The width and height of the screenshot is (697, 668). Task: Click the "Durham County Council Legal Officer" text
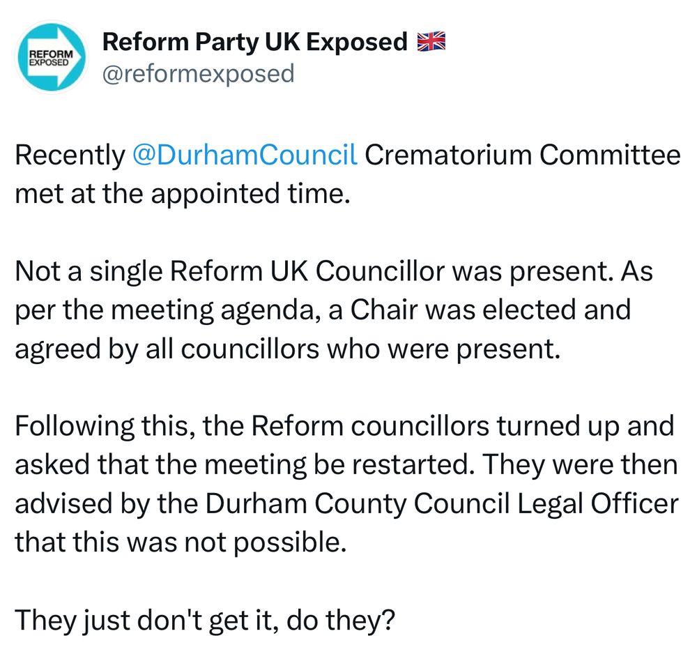pyautogui.click(x=442, y=504)
